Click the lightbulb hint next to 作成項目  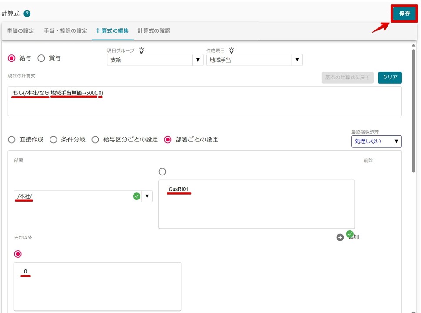click(231, 50)
